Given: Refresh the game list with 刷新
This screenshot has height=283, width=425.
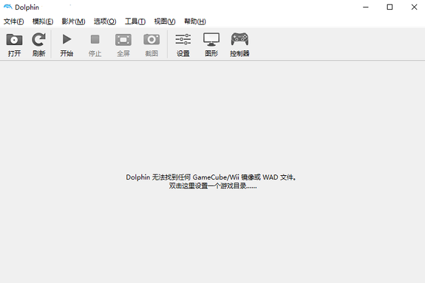Looking at the screenshot, I should point(39,41).
